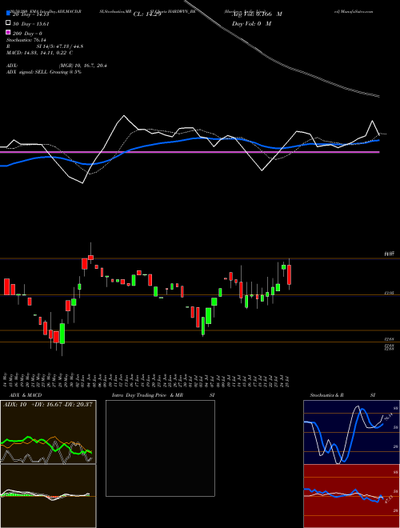Screen dimensions: 400x528
Task: Click the white 50 Day legend swatch
Action: [8, 23]
